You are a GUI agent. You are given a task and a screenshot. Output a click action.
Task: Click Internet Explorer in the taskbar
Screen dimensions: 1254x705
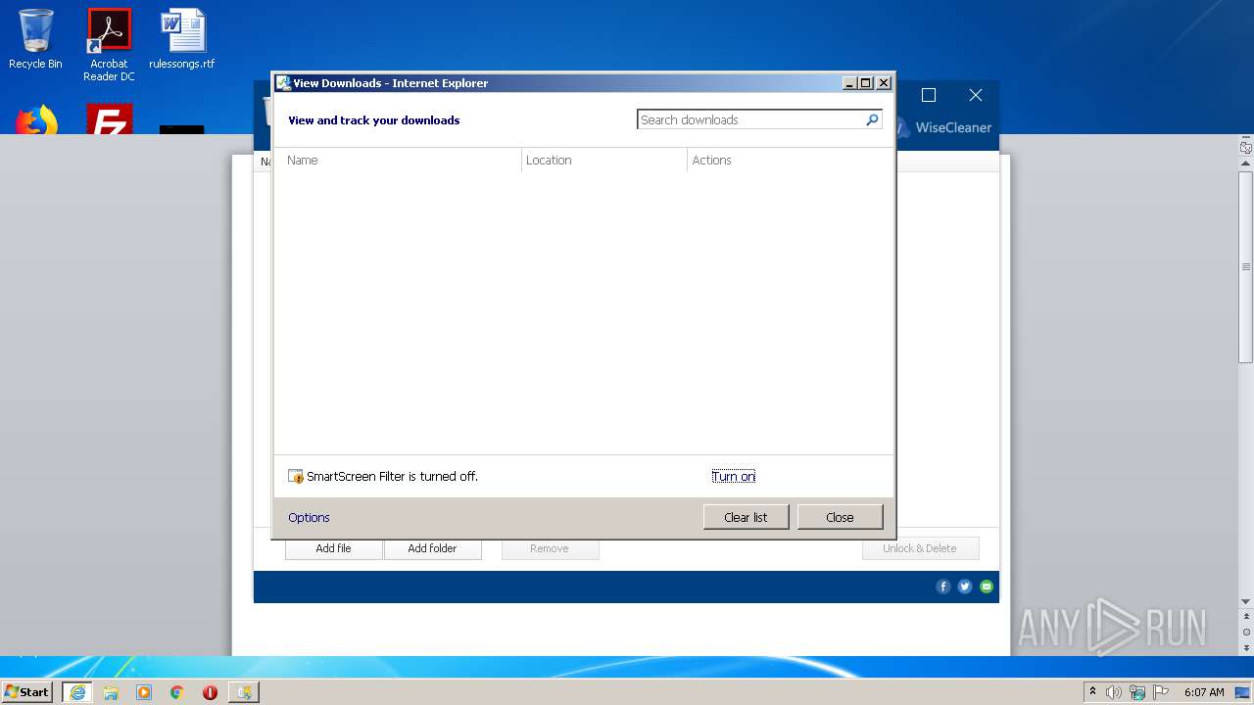point(77,692)
